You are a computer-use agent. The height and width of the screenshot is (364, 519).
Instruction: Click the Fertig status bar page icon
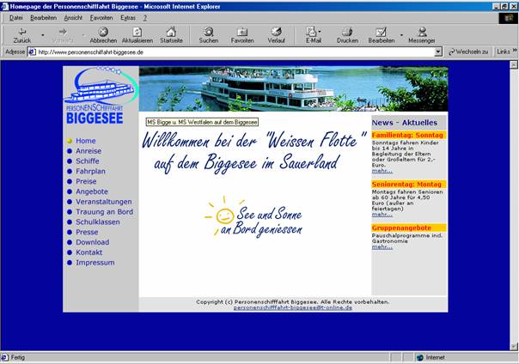pos(4,358)
